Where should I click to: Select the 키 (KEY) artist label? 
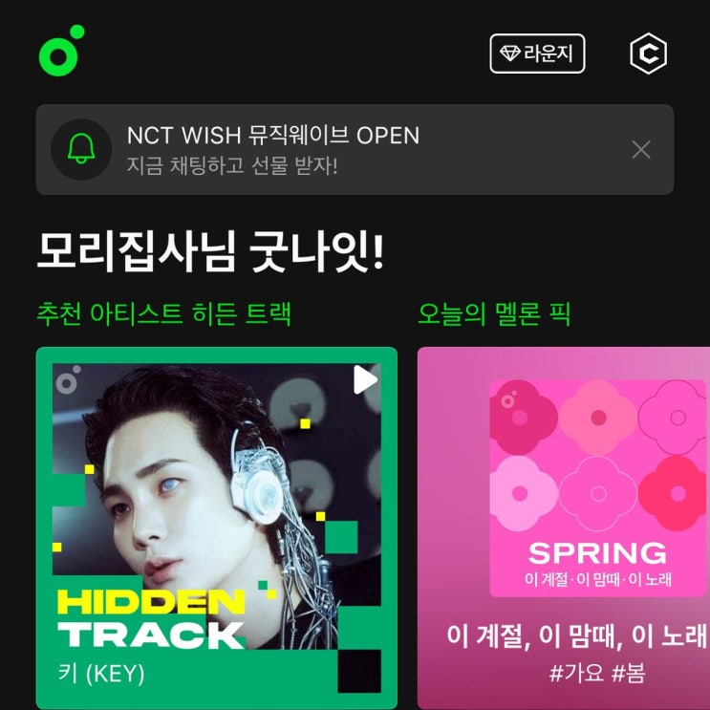tap(101, 674)
